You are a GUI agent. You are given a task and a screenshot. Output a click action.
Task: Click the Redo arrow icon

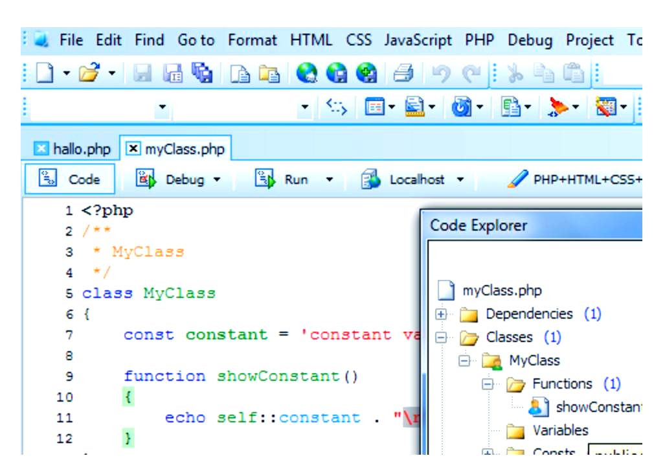[x=471, y=74]
